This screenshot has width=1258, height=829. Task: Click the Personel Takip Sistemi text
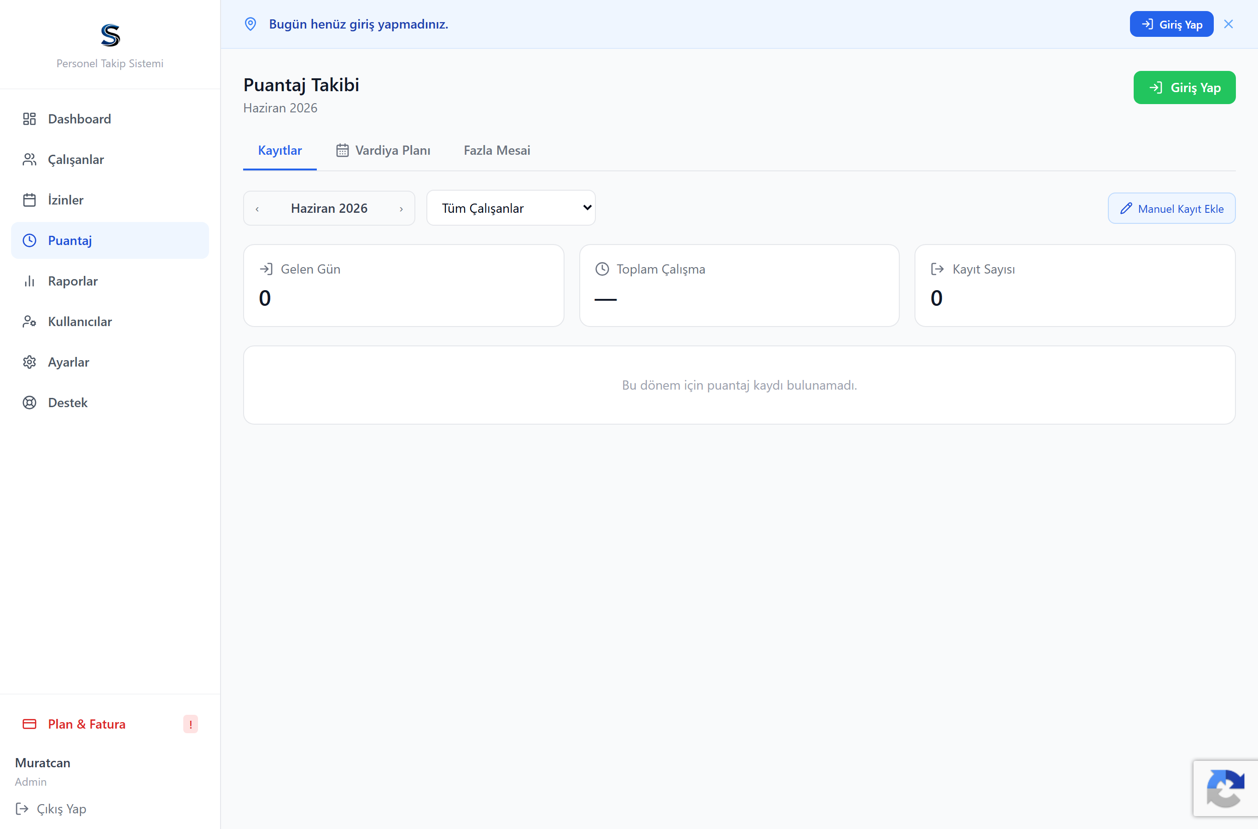110,64
